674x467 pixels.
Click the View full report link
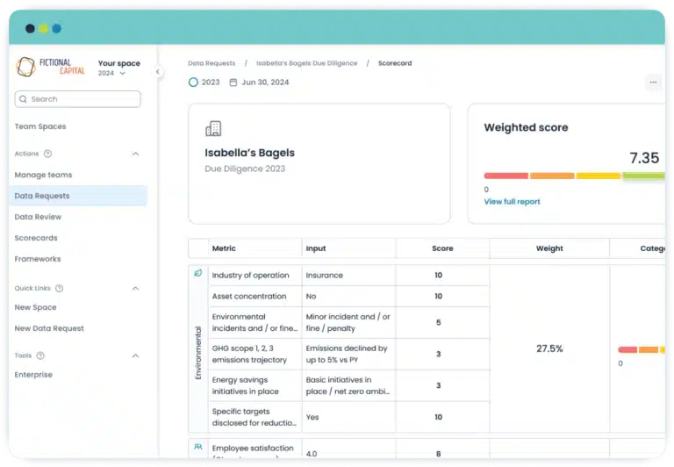pyautogui.click(x=512, y=202)
